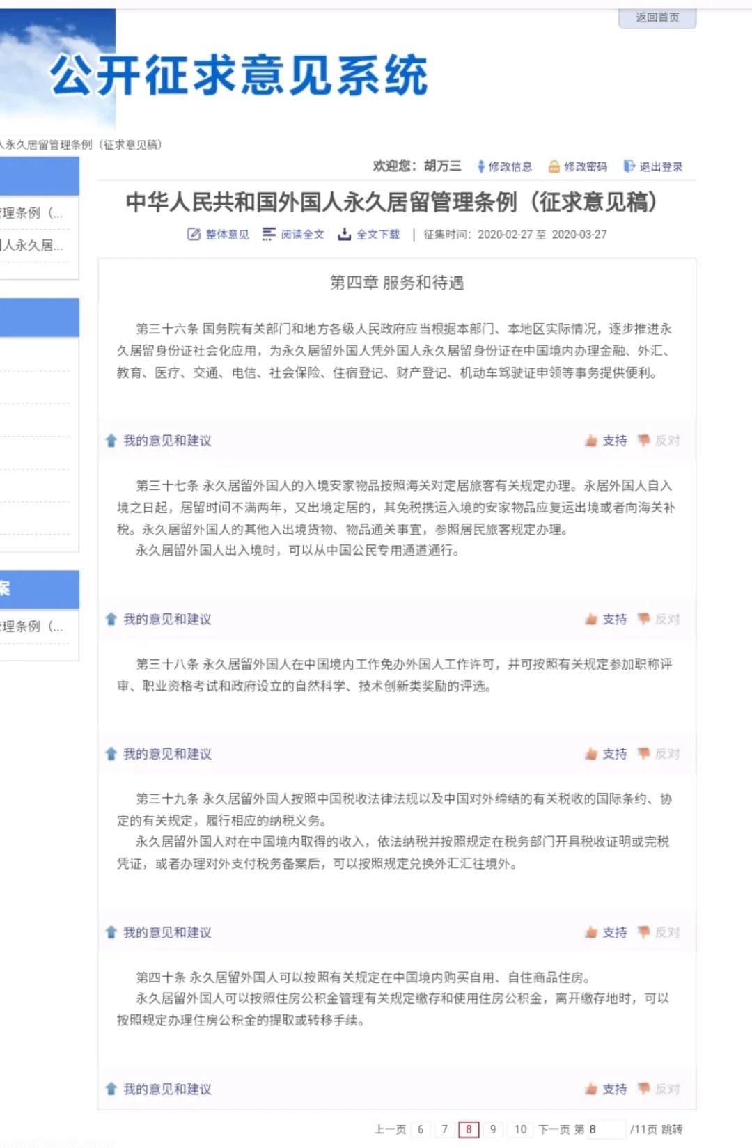The height and width of the screenshot is (1148, 752).
Task: Thumbs down 反对 for Article 37
Action: (644, 620)
